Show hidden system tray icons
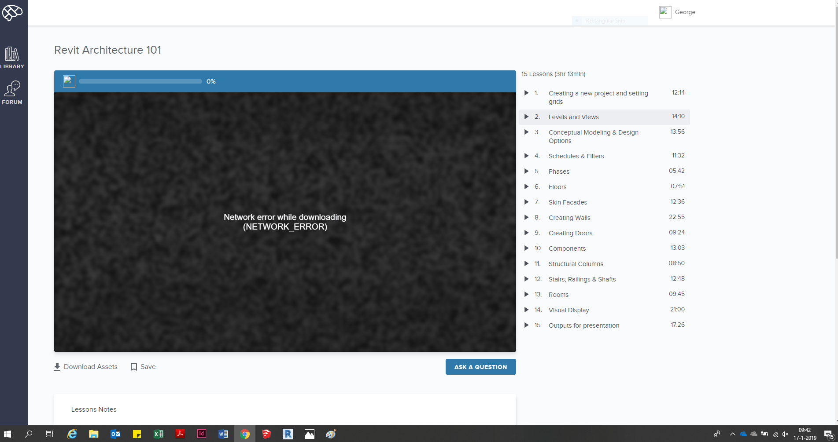 tap(733, 434)
